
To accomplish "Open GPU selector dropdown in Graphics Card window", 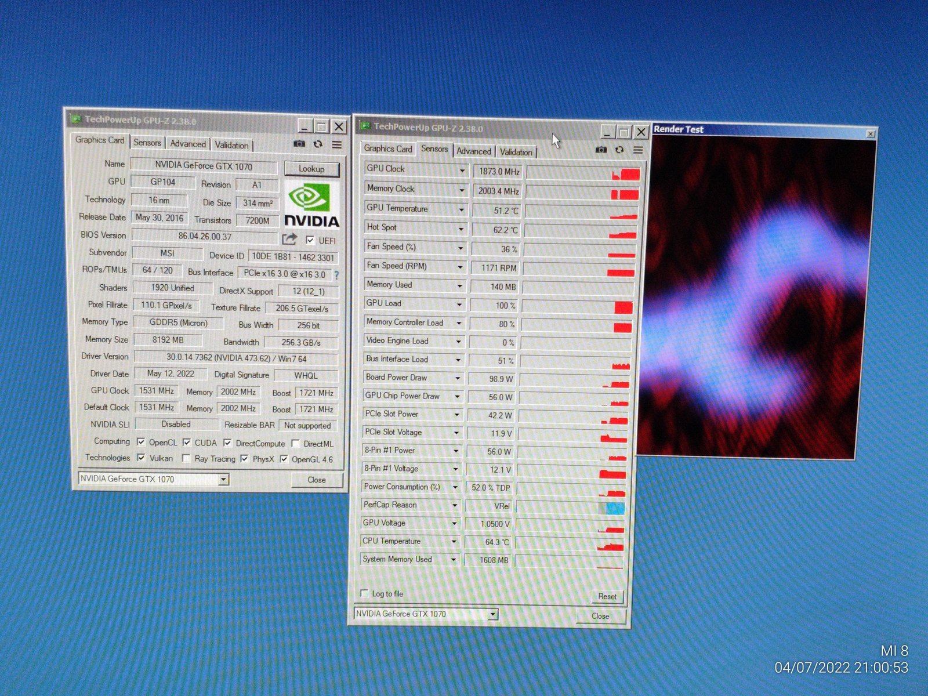I will (223, 479).
